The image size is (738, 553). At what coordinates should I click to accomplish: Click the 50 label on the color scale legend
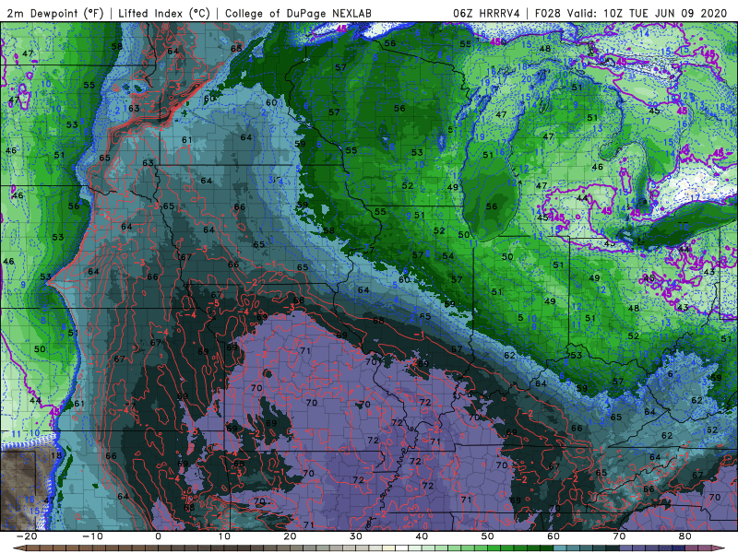point(488,536)
